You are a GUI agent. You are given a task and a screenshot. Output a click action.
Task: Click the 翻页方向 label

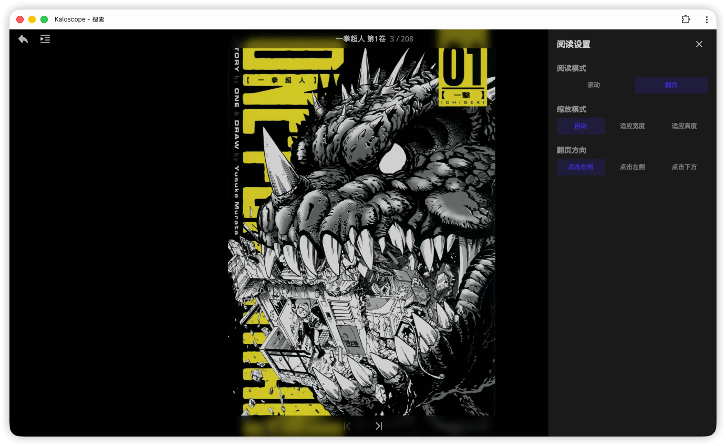(x=572, y=150)
